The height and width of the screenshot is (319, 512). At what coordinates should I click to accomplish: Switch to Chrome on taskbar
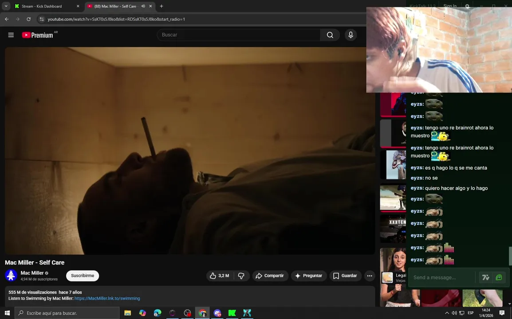(x=202, y=313)
